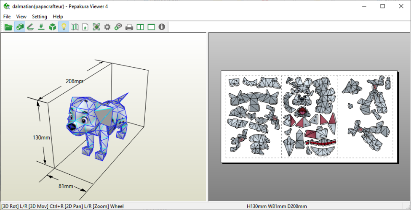Click the eye preview toolbar icon
Image resolution: width=411 pixels, height=210 pixels.
[x=118, y=27]
